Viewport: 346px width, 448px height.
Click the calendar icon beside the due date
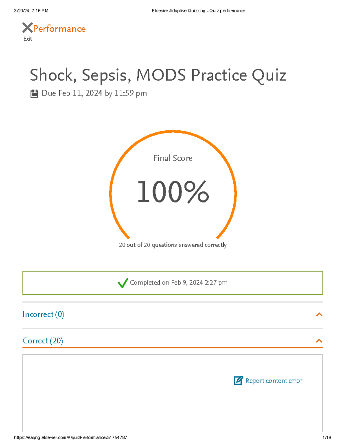click(x=35, y=93)
